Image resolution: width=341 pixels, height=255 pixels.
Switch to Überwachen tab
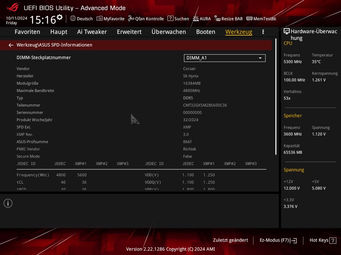coord(169,32)
